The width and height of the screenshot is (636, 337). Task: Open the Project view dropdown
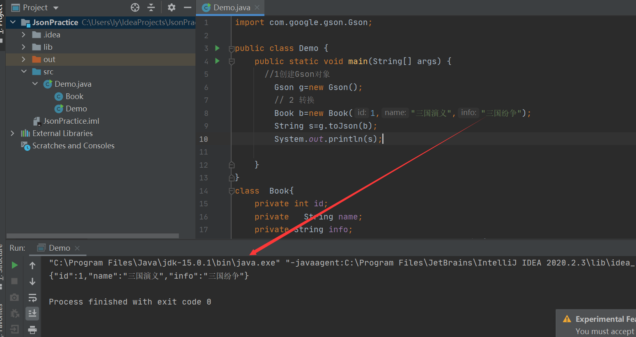pyautogui.click(x=56, y=8)
